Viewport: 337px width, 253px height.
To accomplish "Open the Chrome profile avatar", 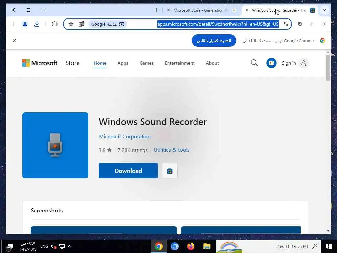I will (25, 24).
